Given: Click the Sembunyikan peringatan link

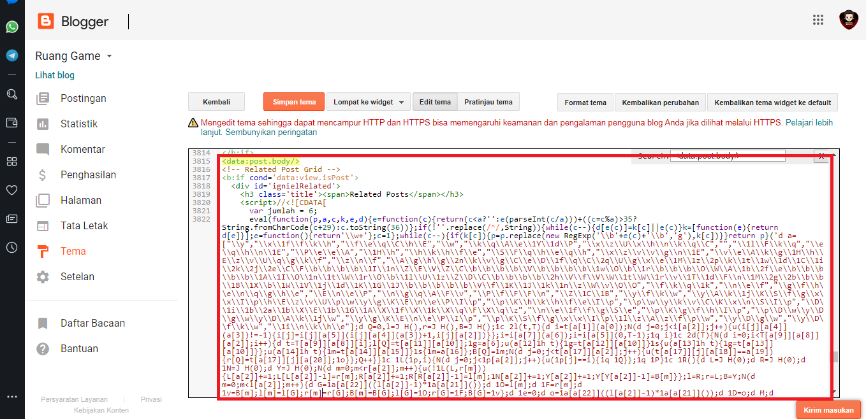Looking at the screenshot, I should (x=270, y=132).
